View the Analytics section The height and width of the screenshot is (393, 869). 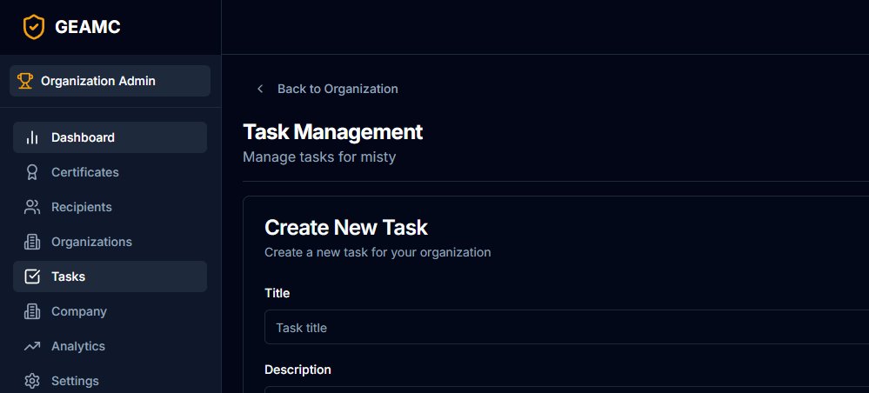click(x=110, y=346)
